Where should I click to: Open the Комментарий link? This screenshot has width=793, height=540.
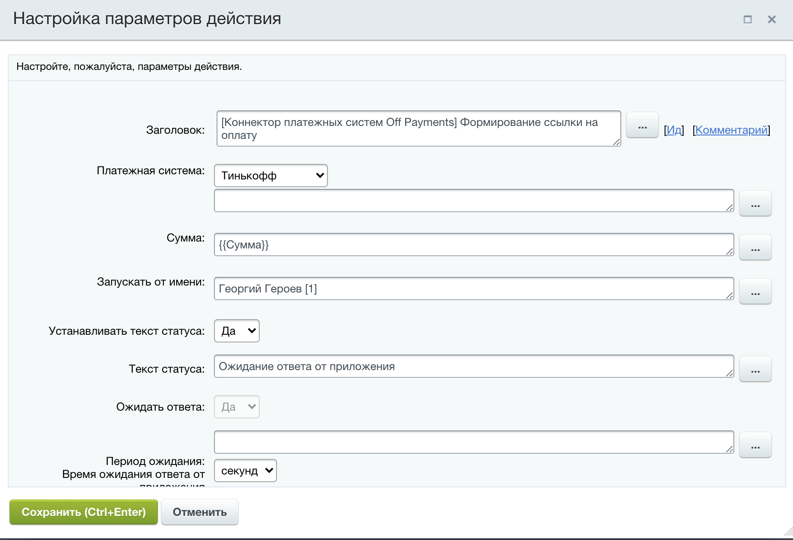pos(731,129)
